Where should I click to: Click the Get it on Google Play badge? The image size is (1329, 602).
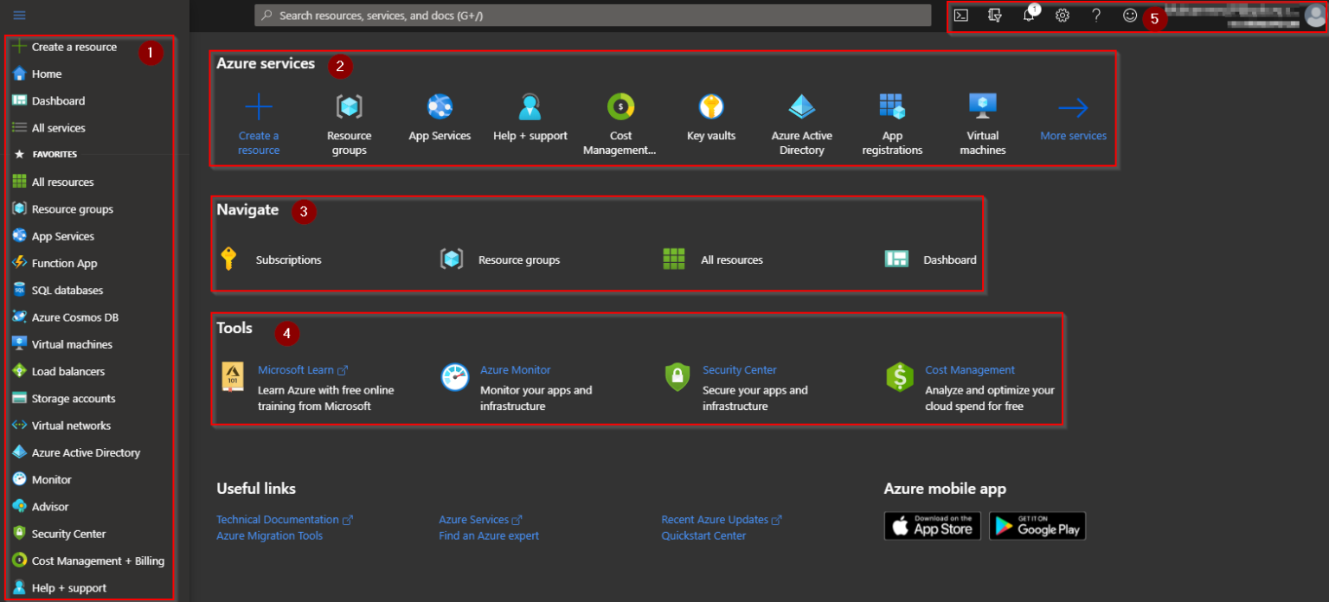1037,526
